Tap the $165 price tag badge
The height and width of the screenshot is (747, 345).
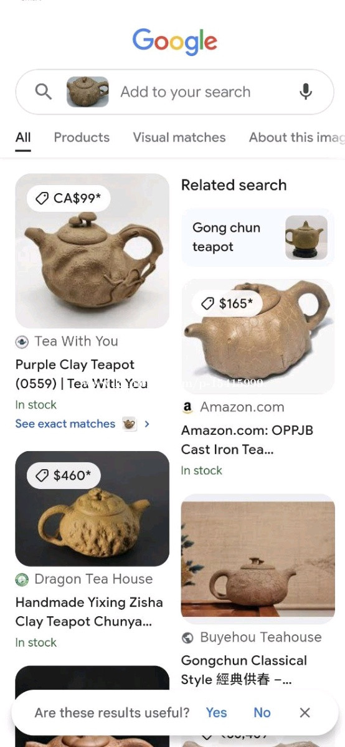pos(227,303)
